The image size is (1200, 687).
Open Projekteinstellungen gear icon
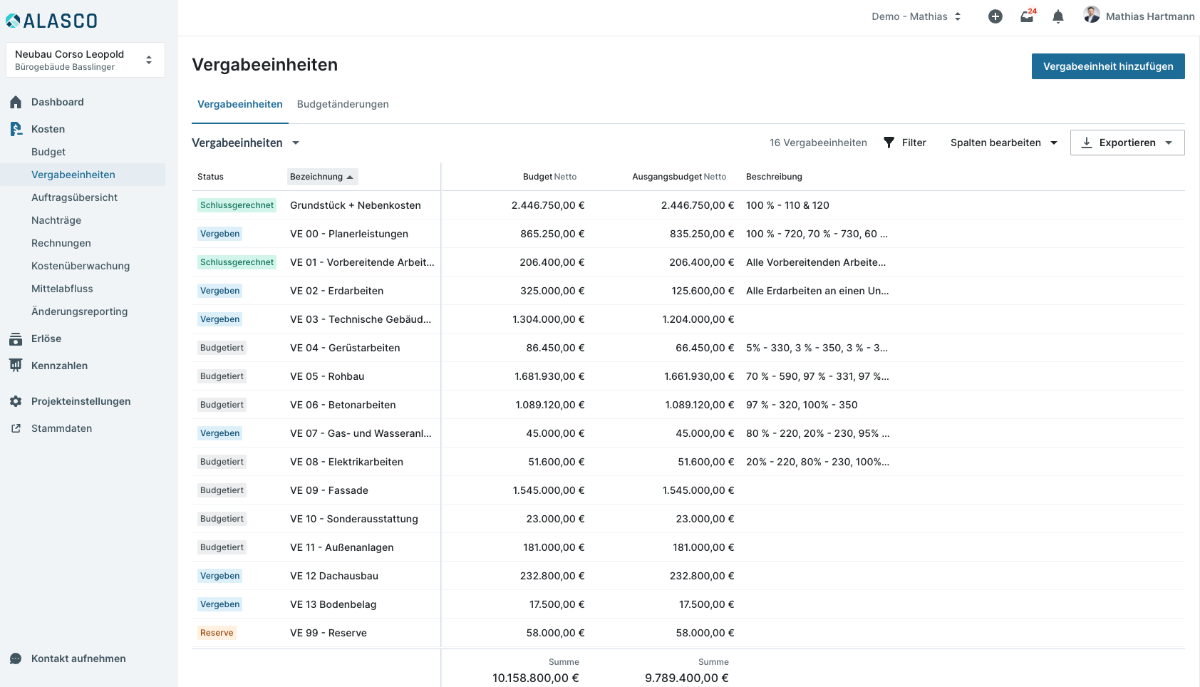click(x=16, y=401)
